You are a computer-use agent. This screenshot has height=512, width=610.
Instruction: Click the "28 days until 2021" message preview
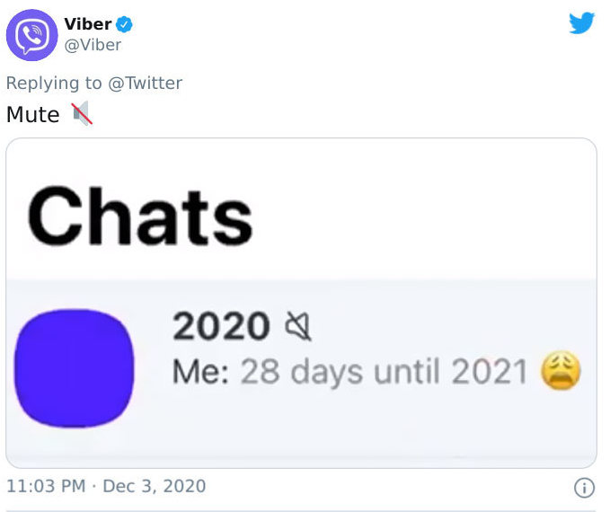(384, 372)
